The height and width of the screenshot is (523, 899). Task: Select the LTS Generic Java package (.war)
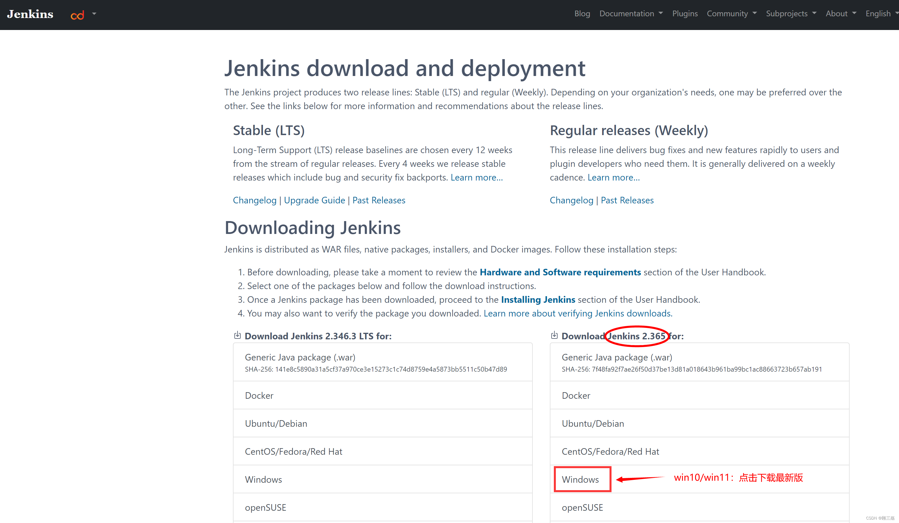tap(300, 357)
